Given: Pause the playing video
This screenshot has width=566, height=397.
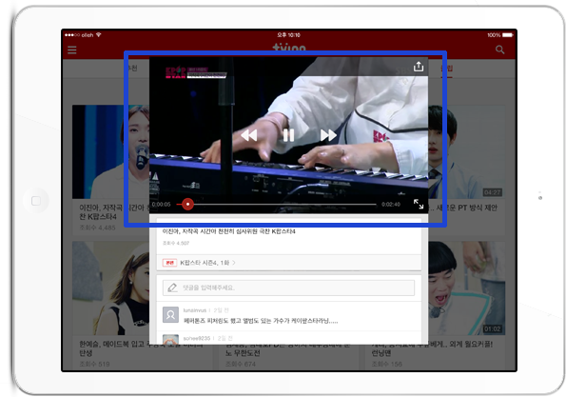Looking at the screenshot, I should pos(288,135).
